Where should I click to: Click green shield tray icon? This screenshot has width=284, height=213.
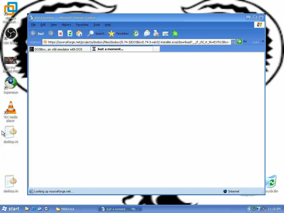[254, 209]
